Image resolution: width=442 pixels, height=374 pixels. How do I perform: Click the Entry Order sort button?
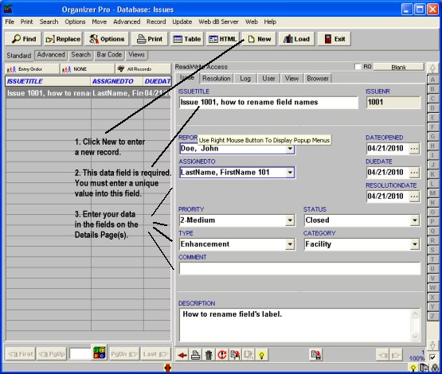click(32, 69)
